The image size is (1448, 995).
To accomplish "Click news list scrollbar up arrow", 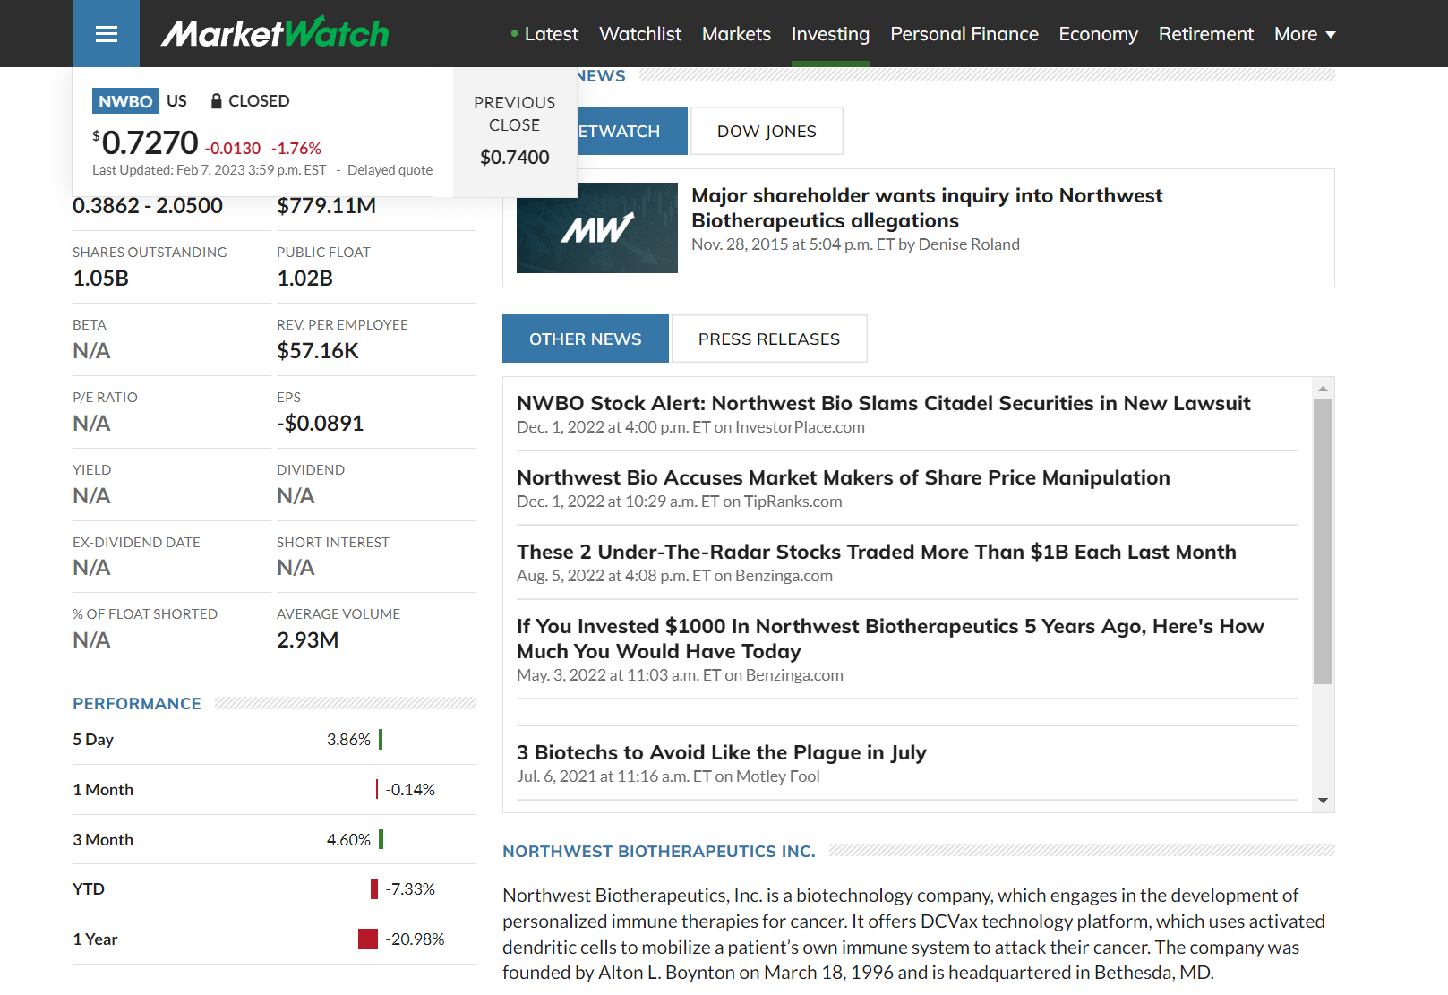I will (x=1323, y=389).
